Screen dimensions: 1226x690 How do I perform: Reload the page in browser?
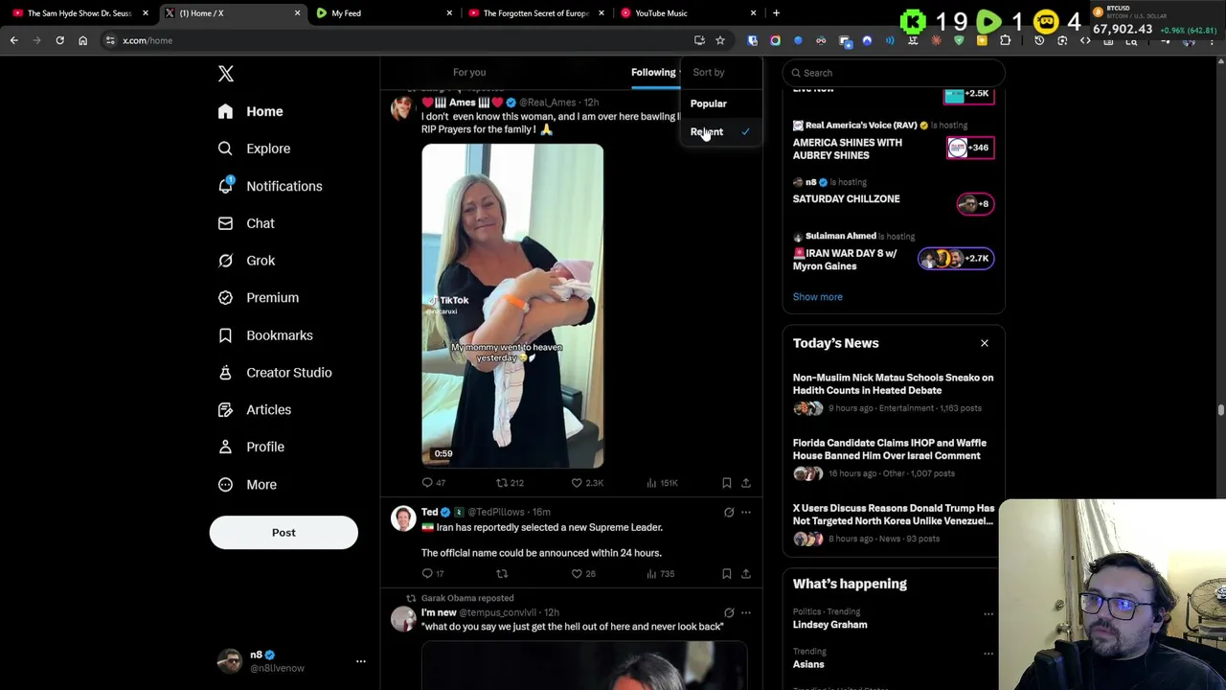(x=59, y=40)
